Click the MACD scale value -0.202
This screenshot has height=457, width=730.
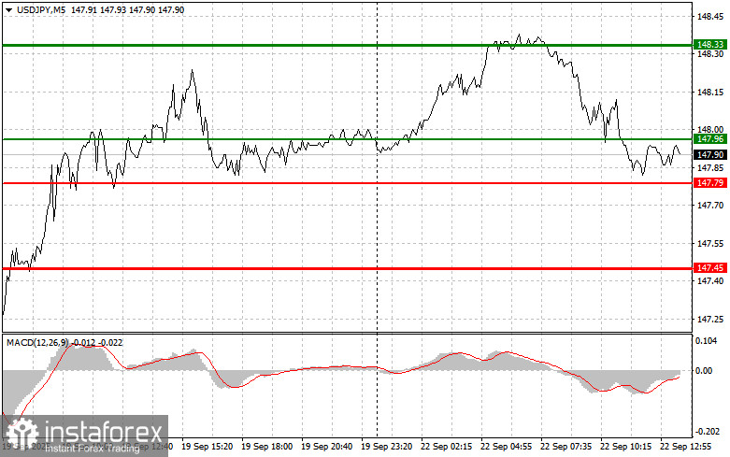coord(706,433)
